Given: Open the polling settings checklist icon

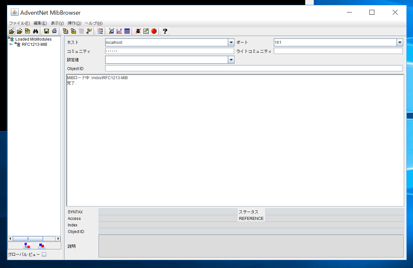Looking at the screenshot, I should pyautogui.click(x=100, y=31).
